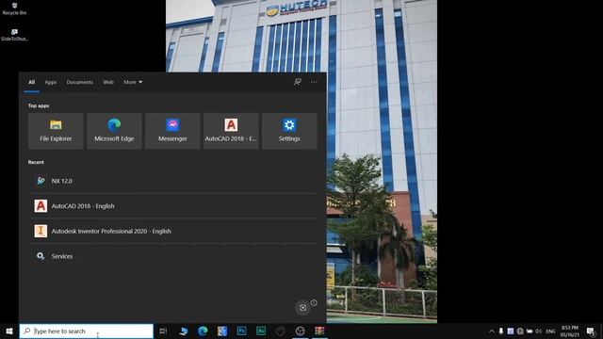Open OBS Studio from the taskbar
Viewport: 603px width, 339px height.
click(x=300, y=331)
